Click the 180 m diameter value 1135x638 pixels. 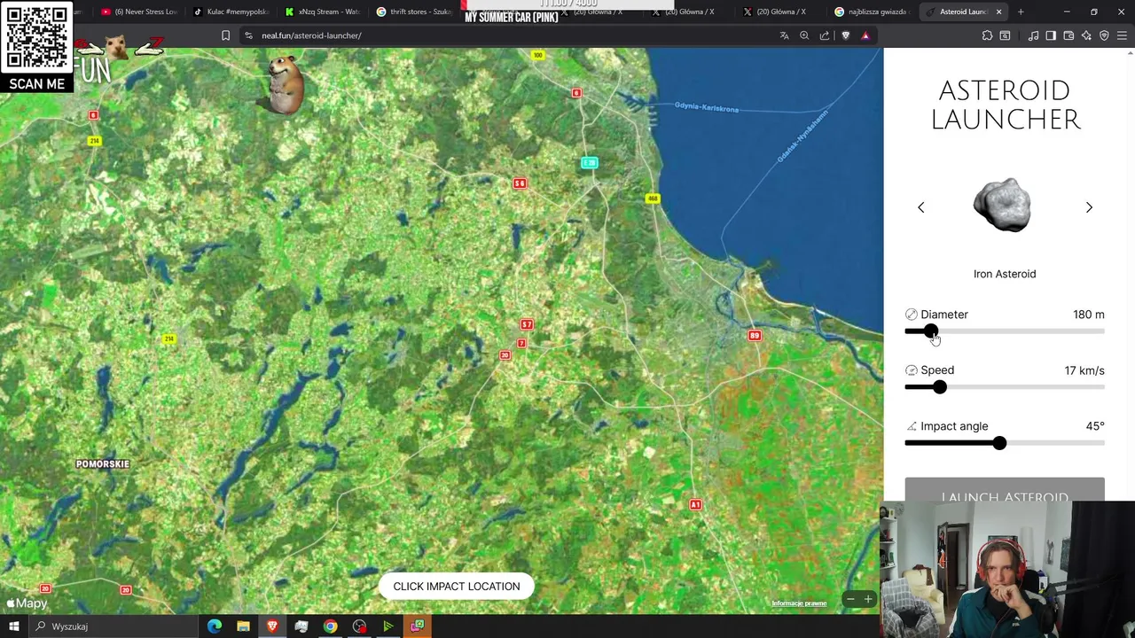[x=1088, y=315]
